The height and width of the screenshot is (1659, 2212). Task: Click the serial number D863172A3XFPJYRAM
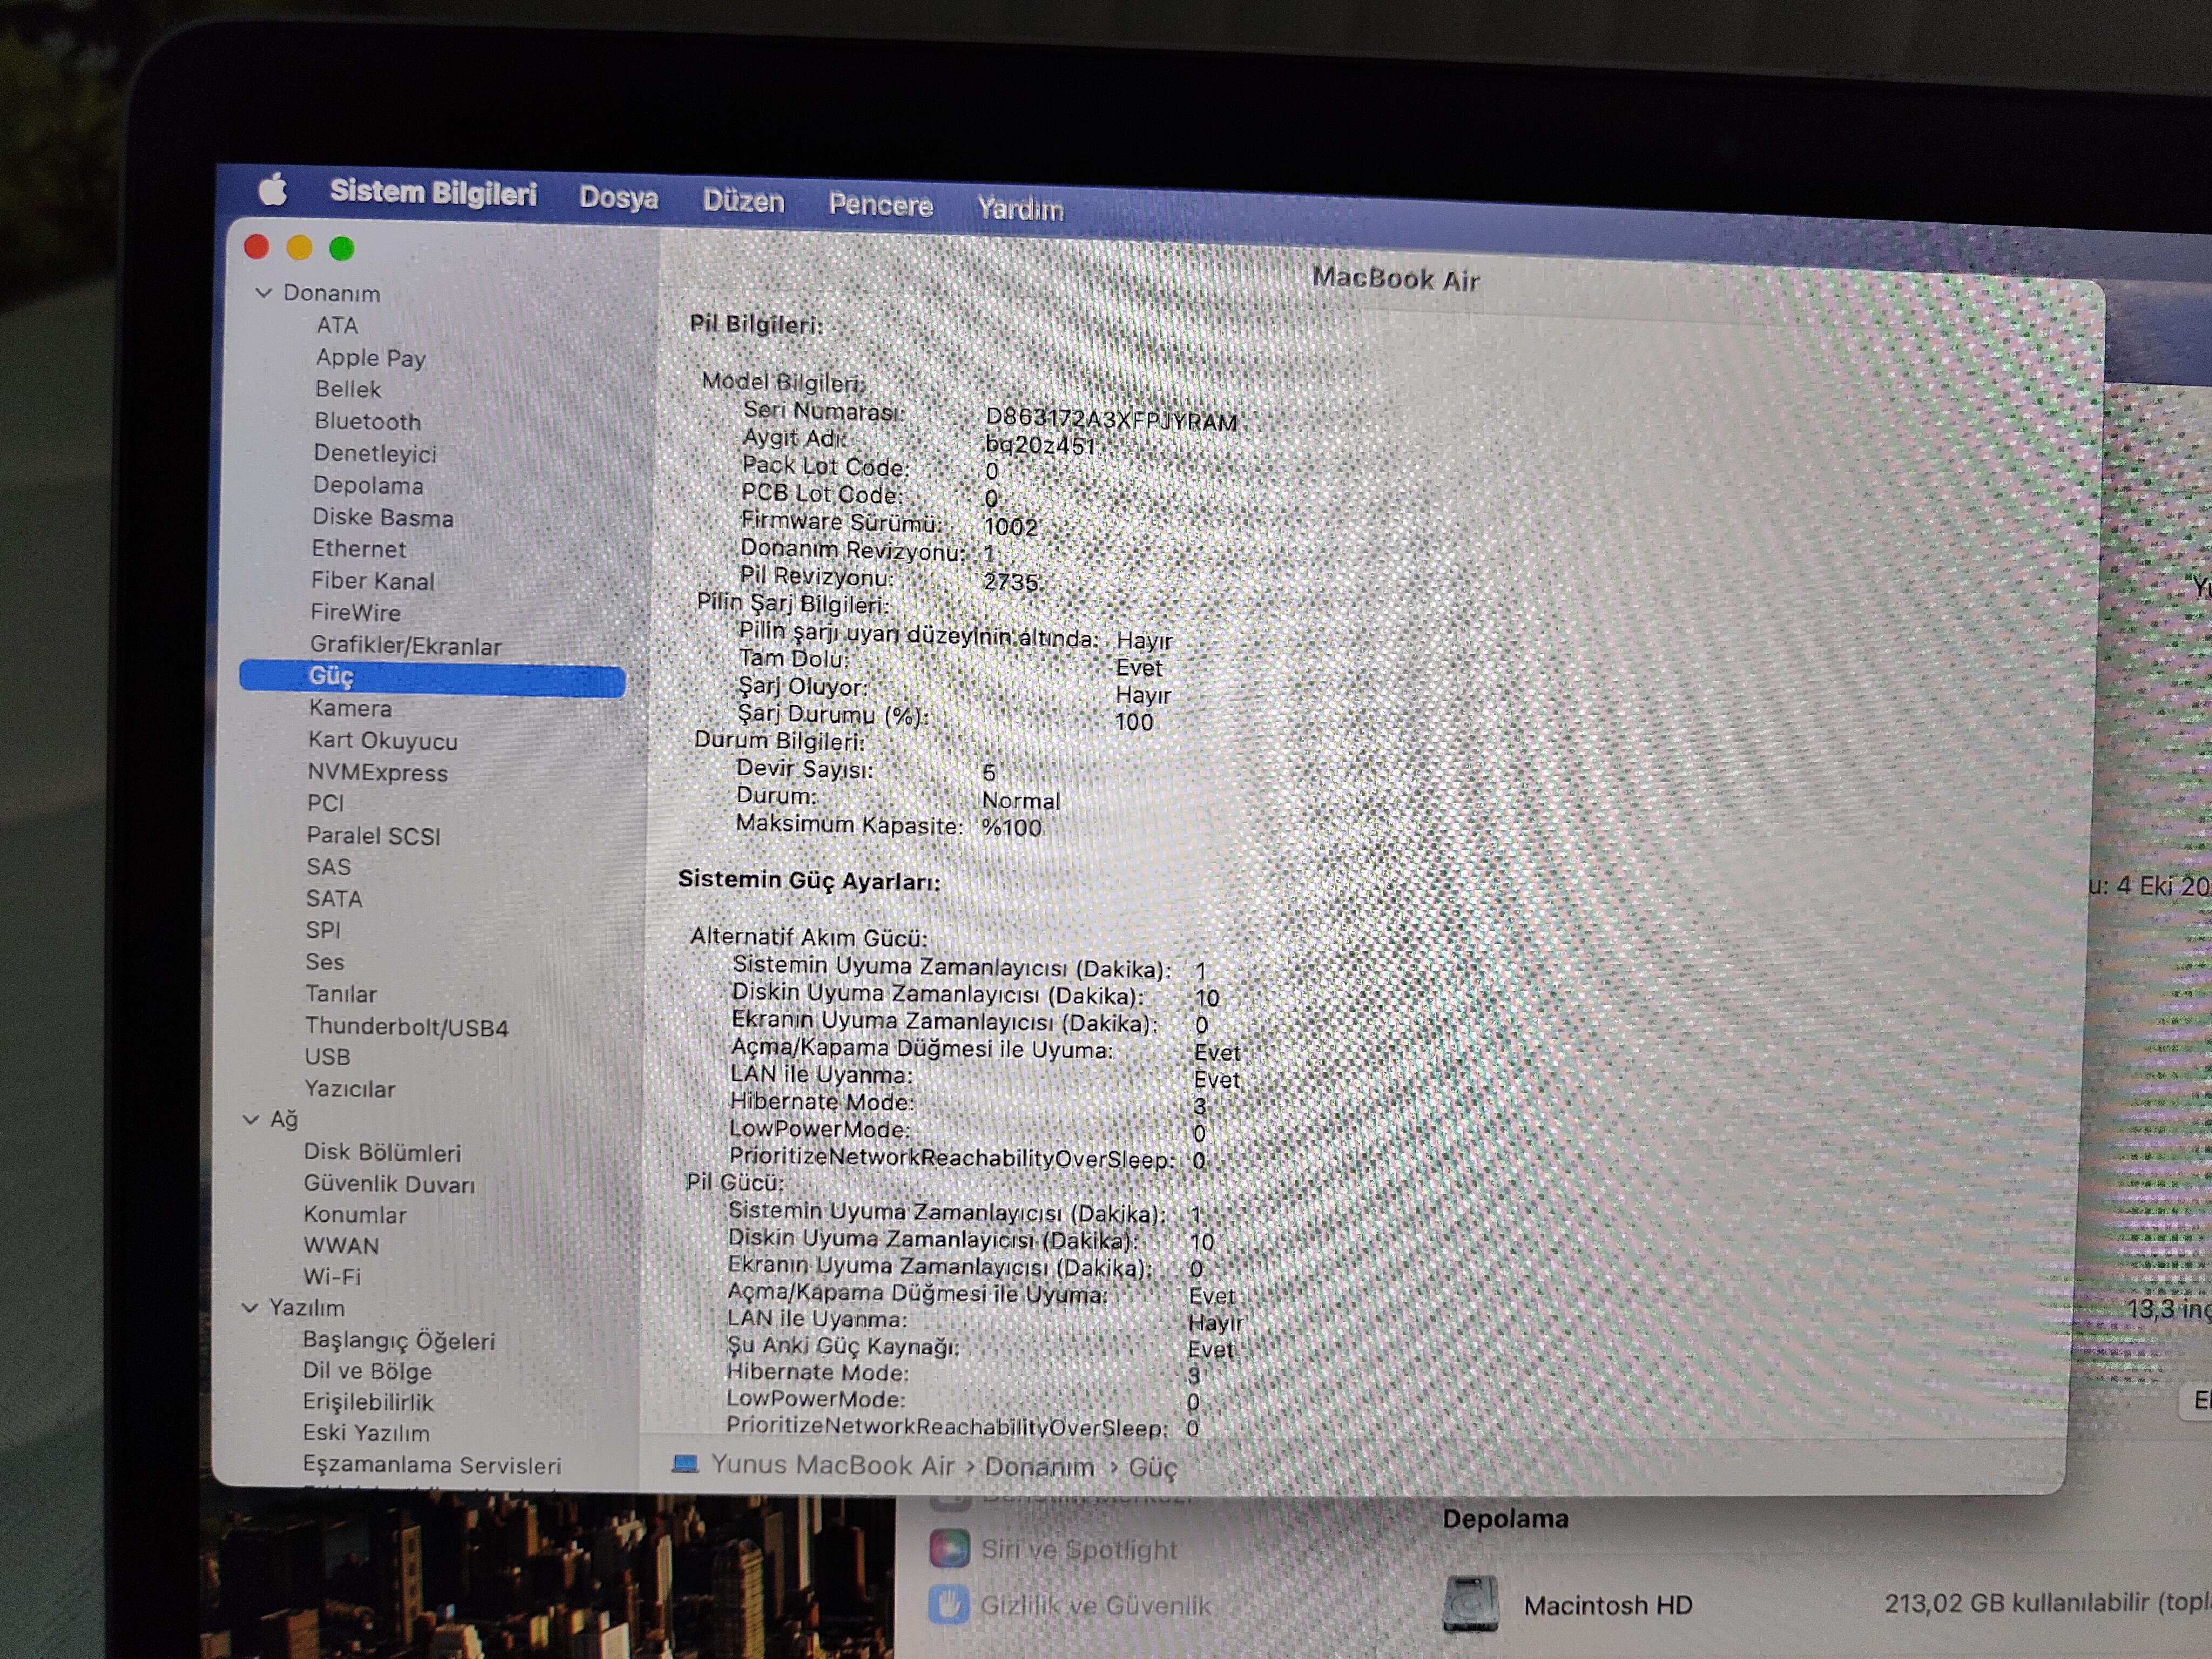(x=1111, y=419)
